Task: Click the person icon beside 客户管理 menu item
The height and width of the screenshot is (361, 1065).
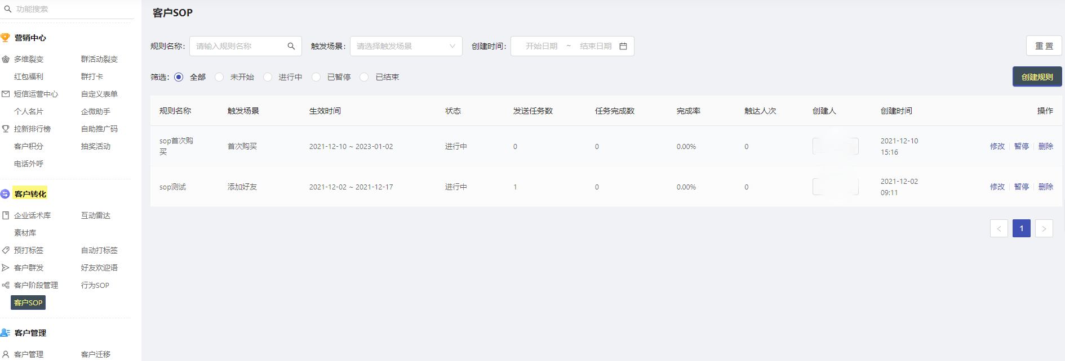Action: (6, 354)
